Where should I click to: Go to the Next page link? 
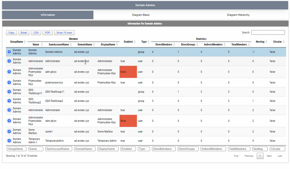point(269,156)
